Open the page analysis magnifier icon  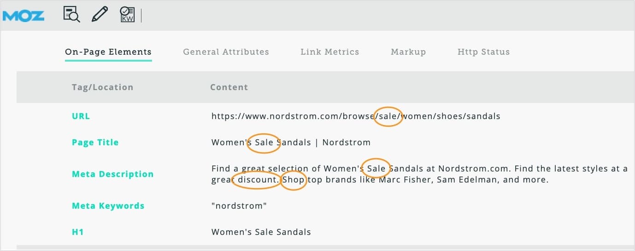(x=71, y=15)
